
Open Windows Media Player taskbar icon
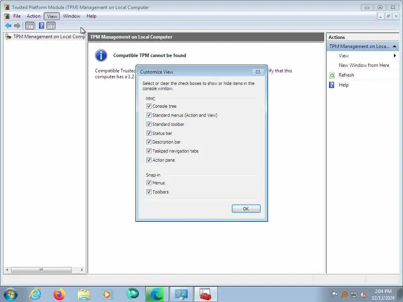coord(107,294)
